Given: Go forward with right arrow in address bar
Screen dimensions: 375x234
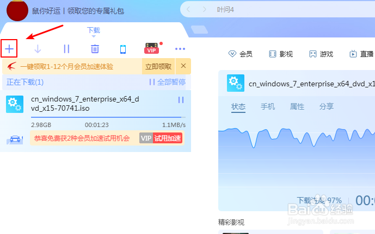Looking at the screenshot, I should coord(204,9).
